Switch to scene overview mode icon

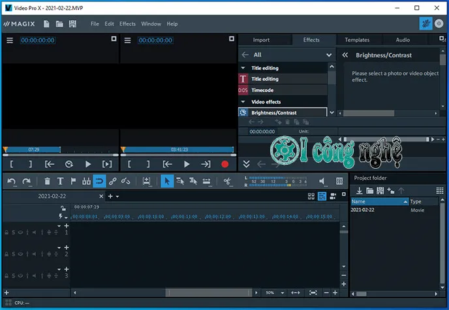tap(311, 196)
